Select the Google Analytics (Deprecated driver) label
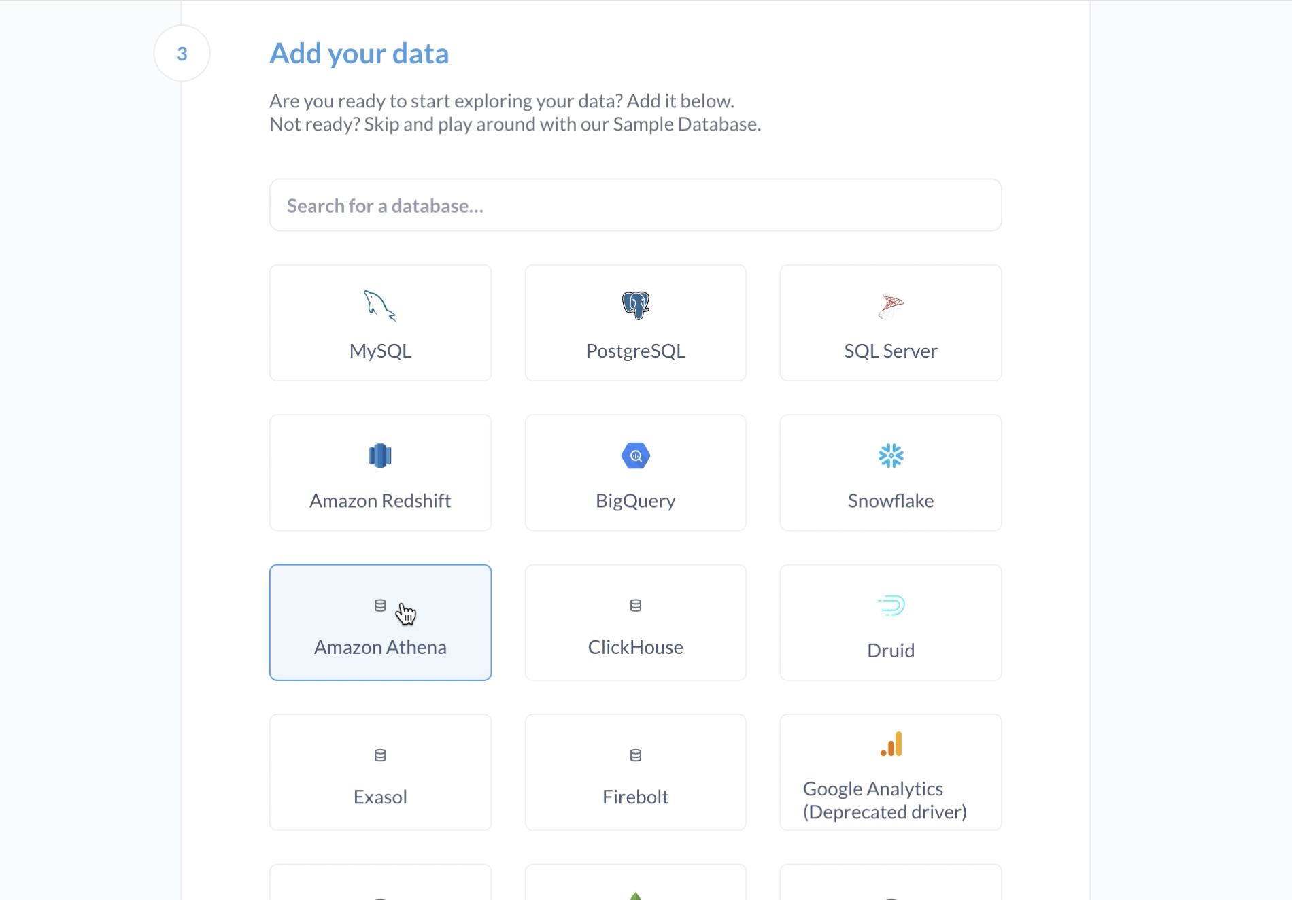Screen dimensions: 1292x900 (x=885, y=800)
